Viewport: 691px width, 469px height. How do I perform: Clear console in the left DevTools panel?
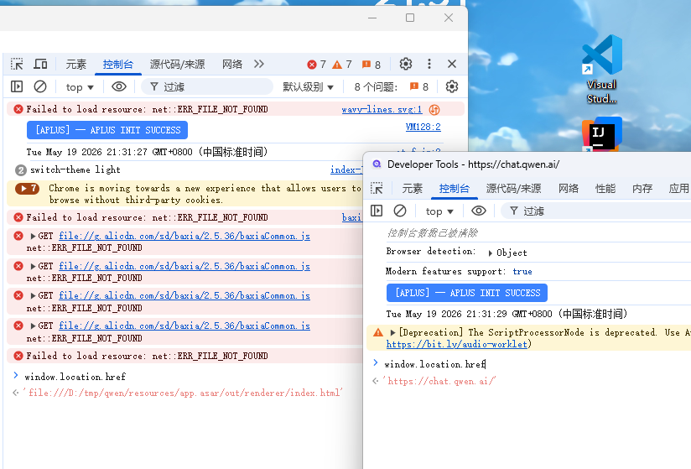[x=40, y=86]
